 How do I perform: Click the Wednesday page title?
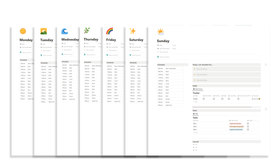point(70,39)
